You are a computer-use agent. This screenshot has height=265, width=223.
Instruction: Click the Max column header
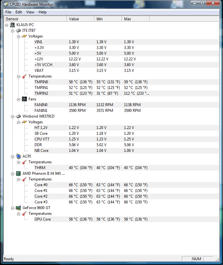point(136,19)
